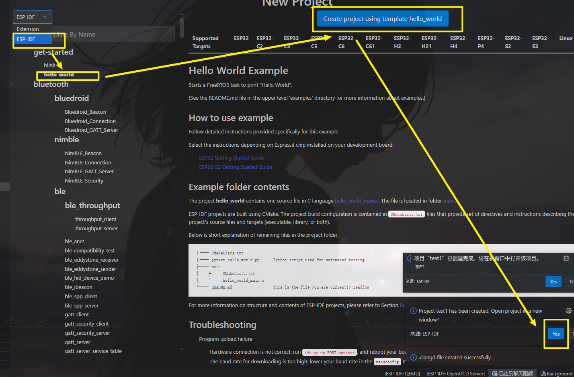This screenshot has height=377, width=574.
Task: Select NimBLE_Security template
Action: point(84,180)
